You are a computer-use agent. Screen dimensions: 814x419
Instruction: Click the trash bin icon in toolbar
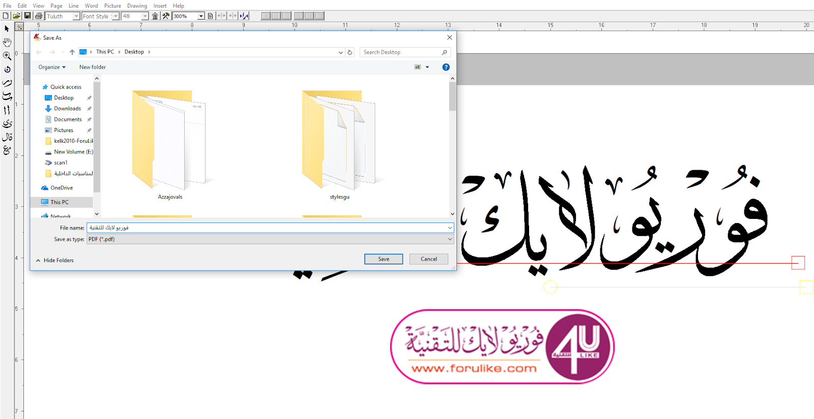point(155,16)
